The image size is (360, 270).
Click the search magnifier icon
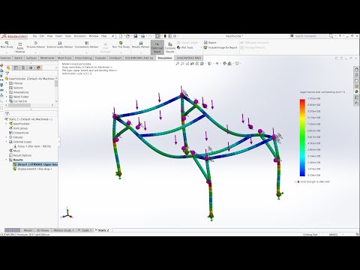coord(331,36)
